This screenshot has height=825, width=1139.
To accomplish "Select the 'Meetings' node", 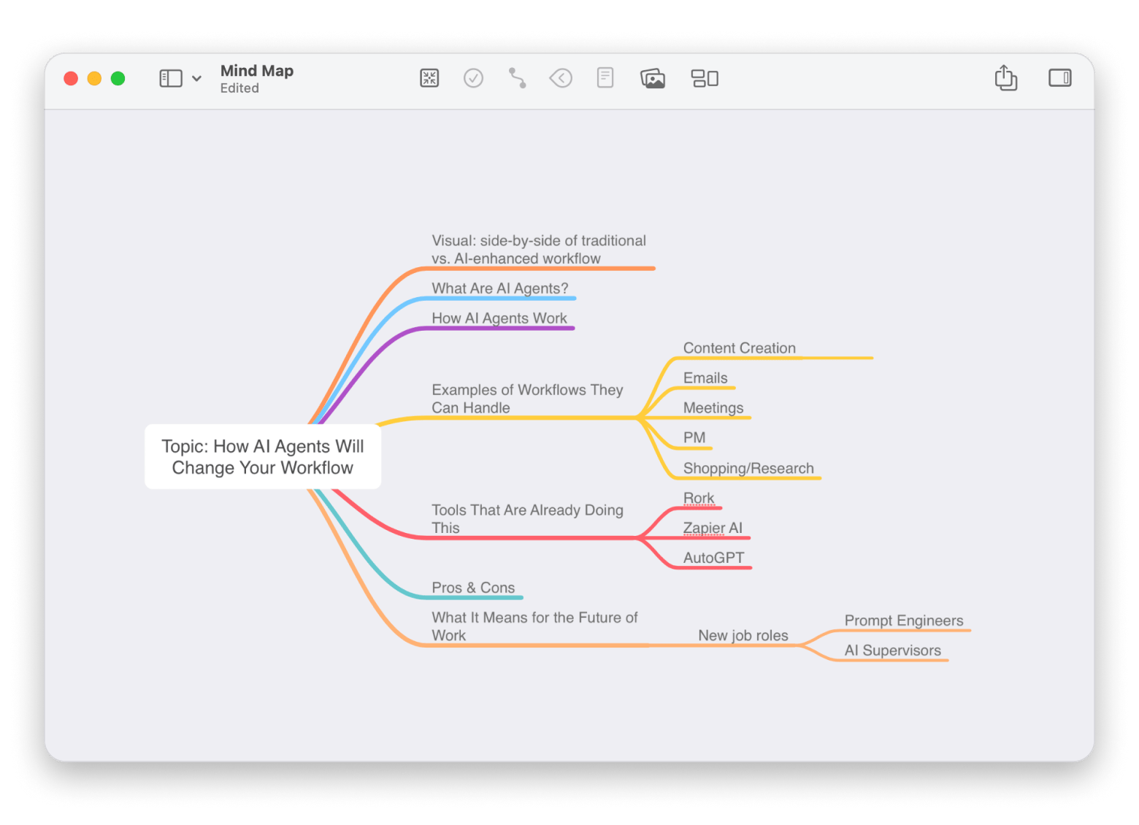I will pos(713,408).
